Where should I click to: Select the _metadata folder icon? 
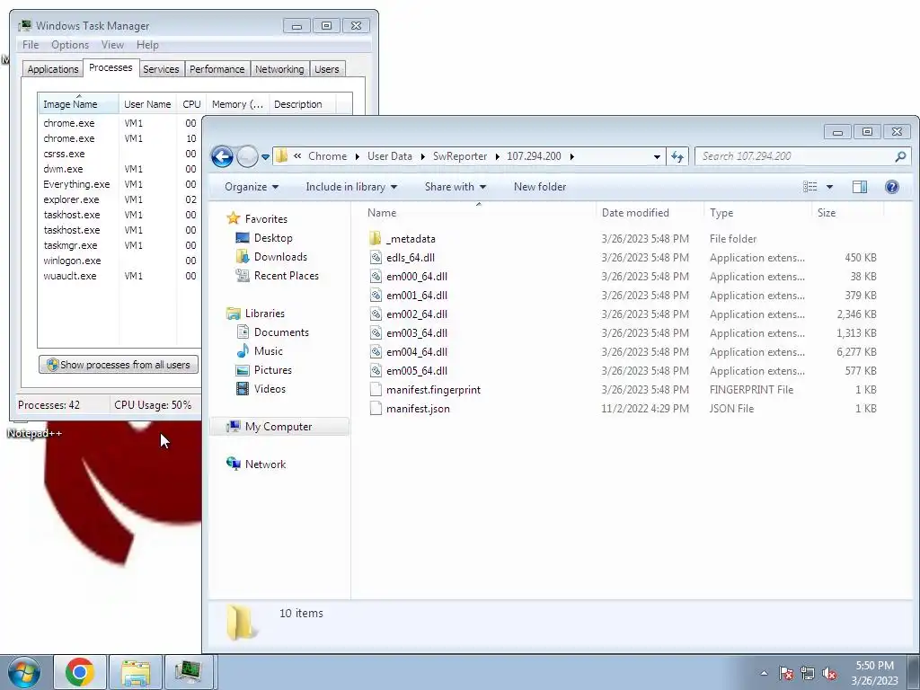376,239
